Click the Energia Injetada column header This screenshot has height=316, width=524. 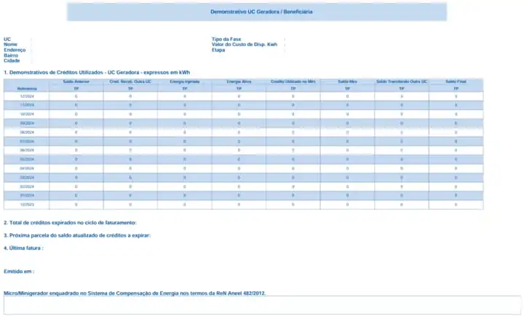(184, 82)
